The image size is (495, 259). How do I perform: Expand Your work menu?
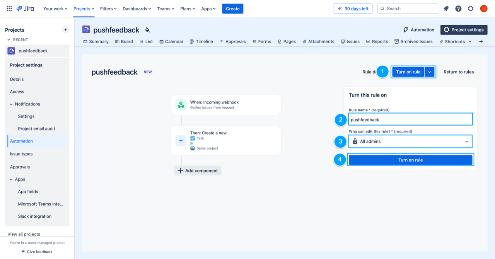pos(55,9)
